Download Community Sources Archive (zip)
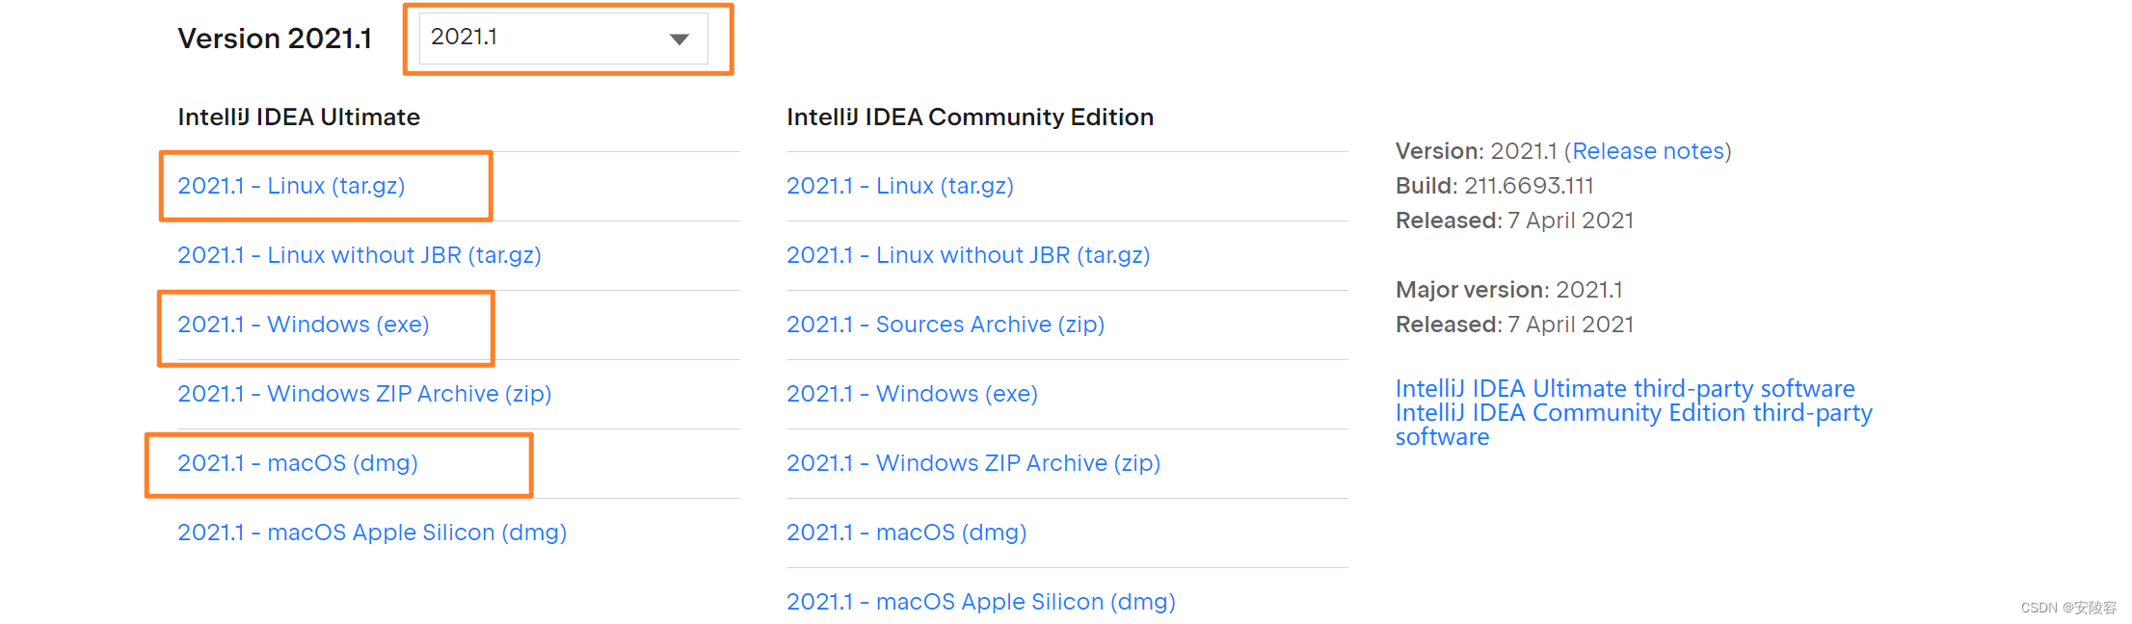 click(x=946, y=325)
